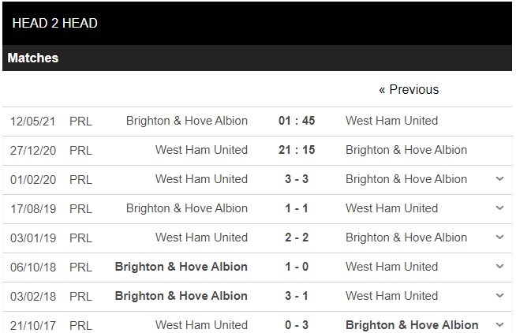Toggle the 21/10/17 match row chevron
The height and width of the screenshot is (333, 516).
point(499,324)
